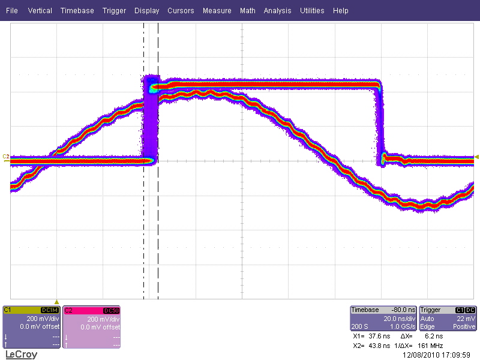This screenshot has width=480, height=360.
Task: Click the trigger delay marker below the grid
Action: click(x=56, y=302)
